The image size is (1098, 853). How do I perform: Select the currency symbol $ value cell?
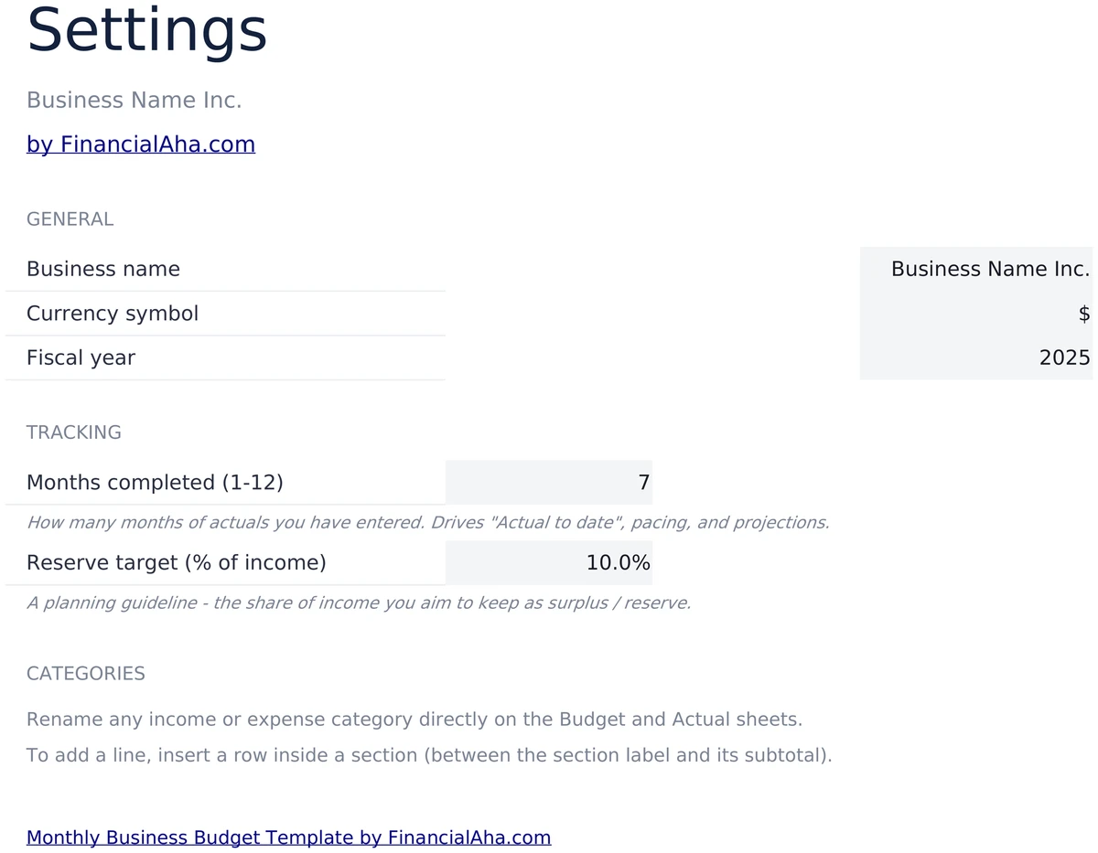pos(975,314)
